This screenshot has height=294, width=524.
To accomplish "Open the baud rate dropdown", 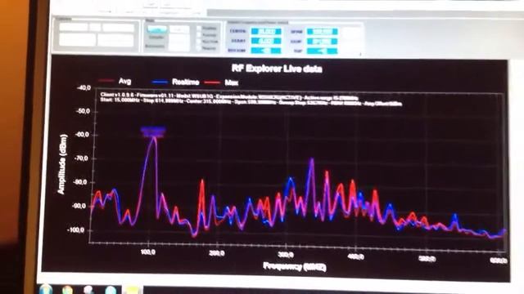I will (118, 27).
